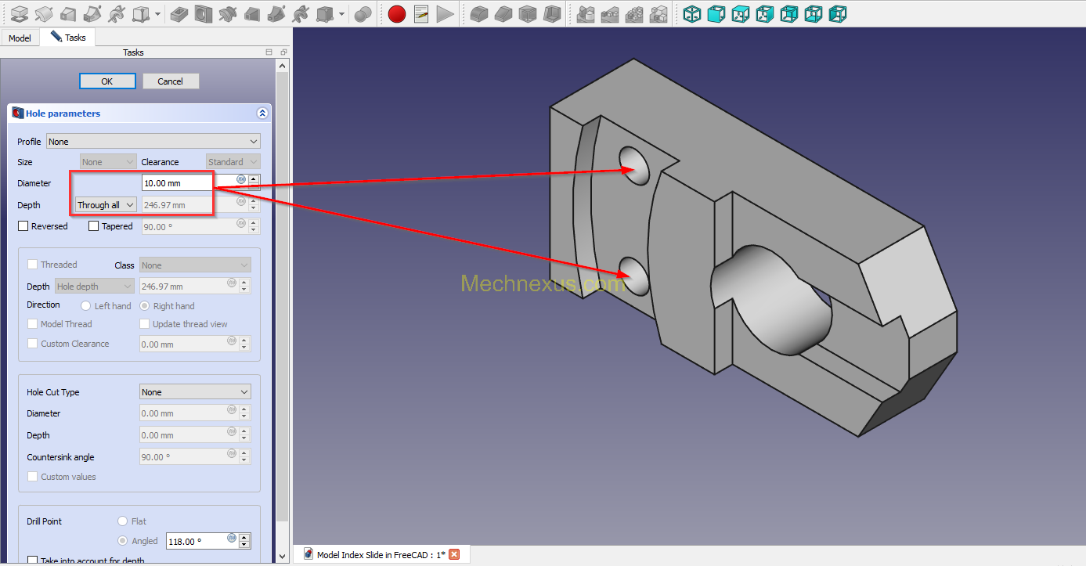The image size is (1086, 566).
Task: Click the Execute macro play icon
Action: point(446,13)
